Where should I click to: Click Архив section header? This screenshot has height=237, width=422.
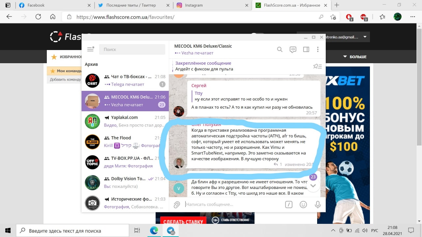(91, 64)
